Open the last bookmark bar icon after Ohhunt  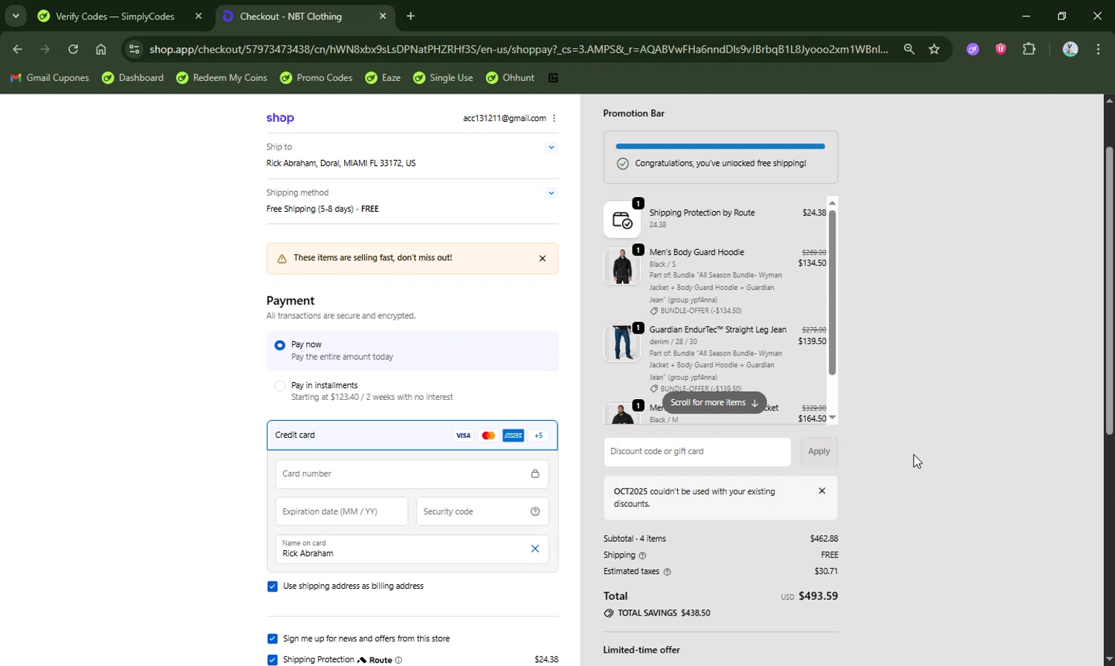coord(553,77)
